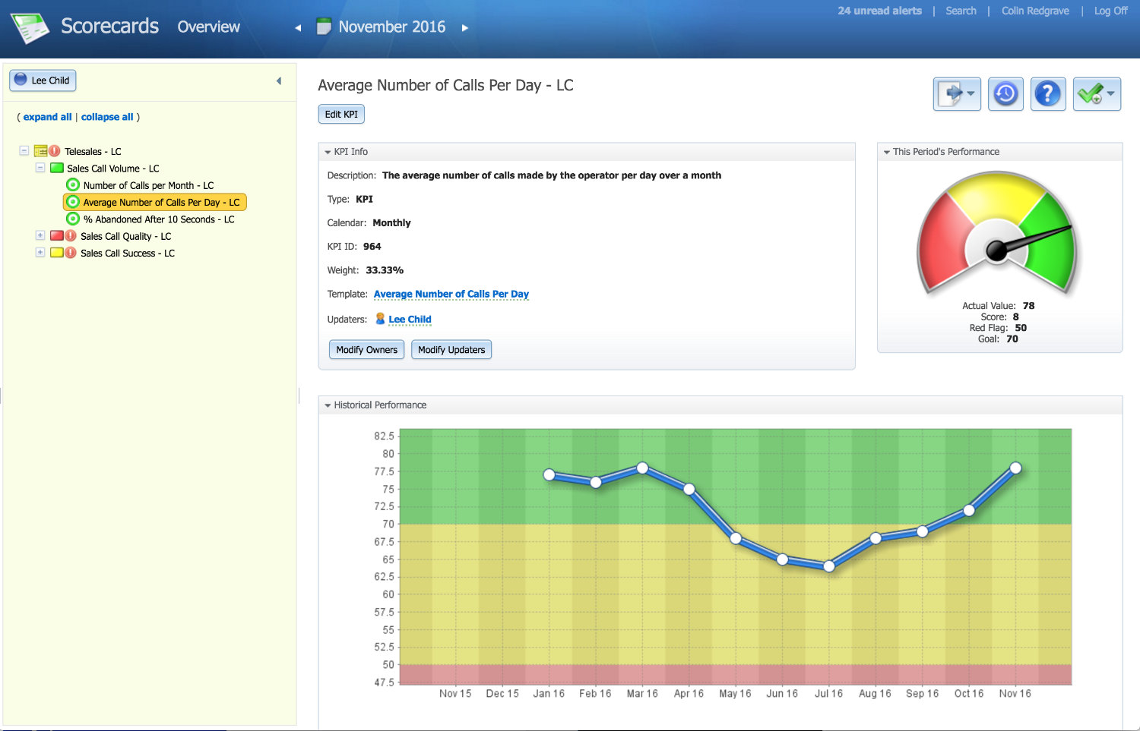The width and height of the screenshot is (1140, 731).
Task: Click the Nov 16 data point on chart
Action: coord(1015,468)
